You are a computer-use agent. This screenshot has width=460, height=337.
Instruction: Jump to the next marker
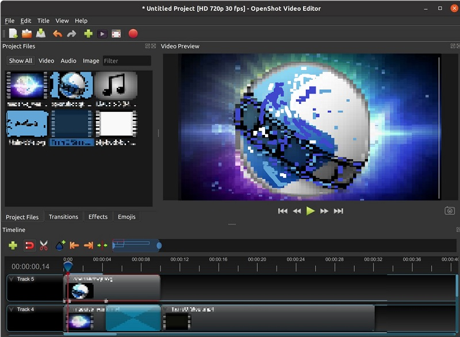pyautogui.click(x=88, y=245)
